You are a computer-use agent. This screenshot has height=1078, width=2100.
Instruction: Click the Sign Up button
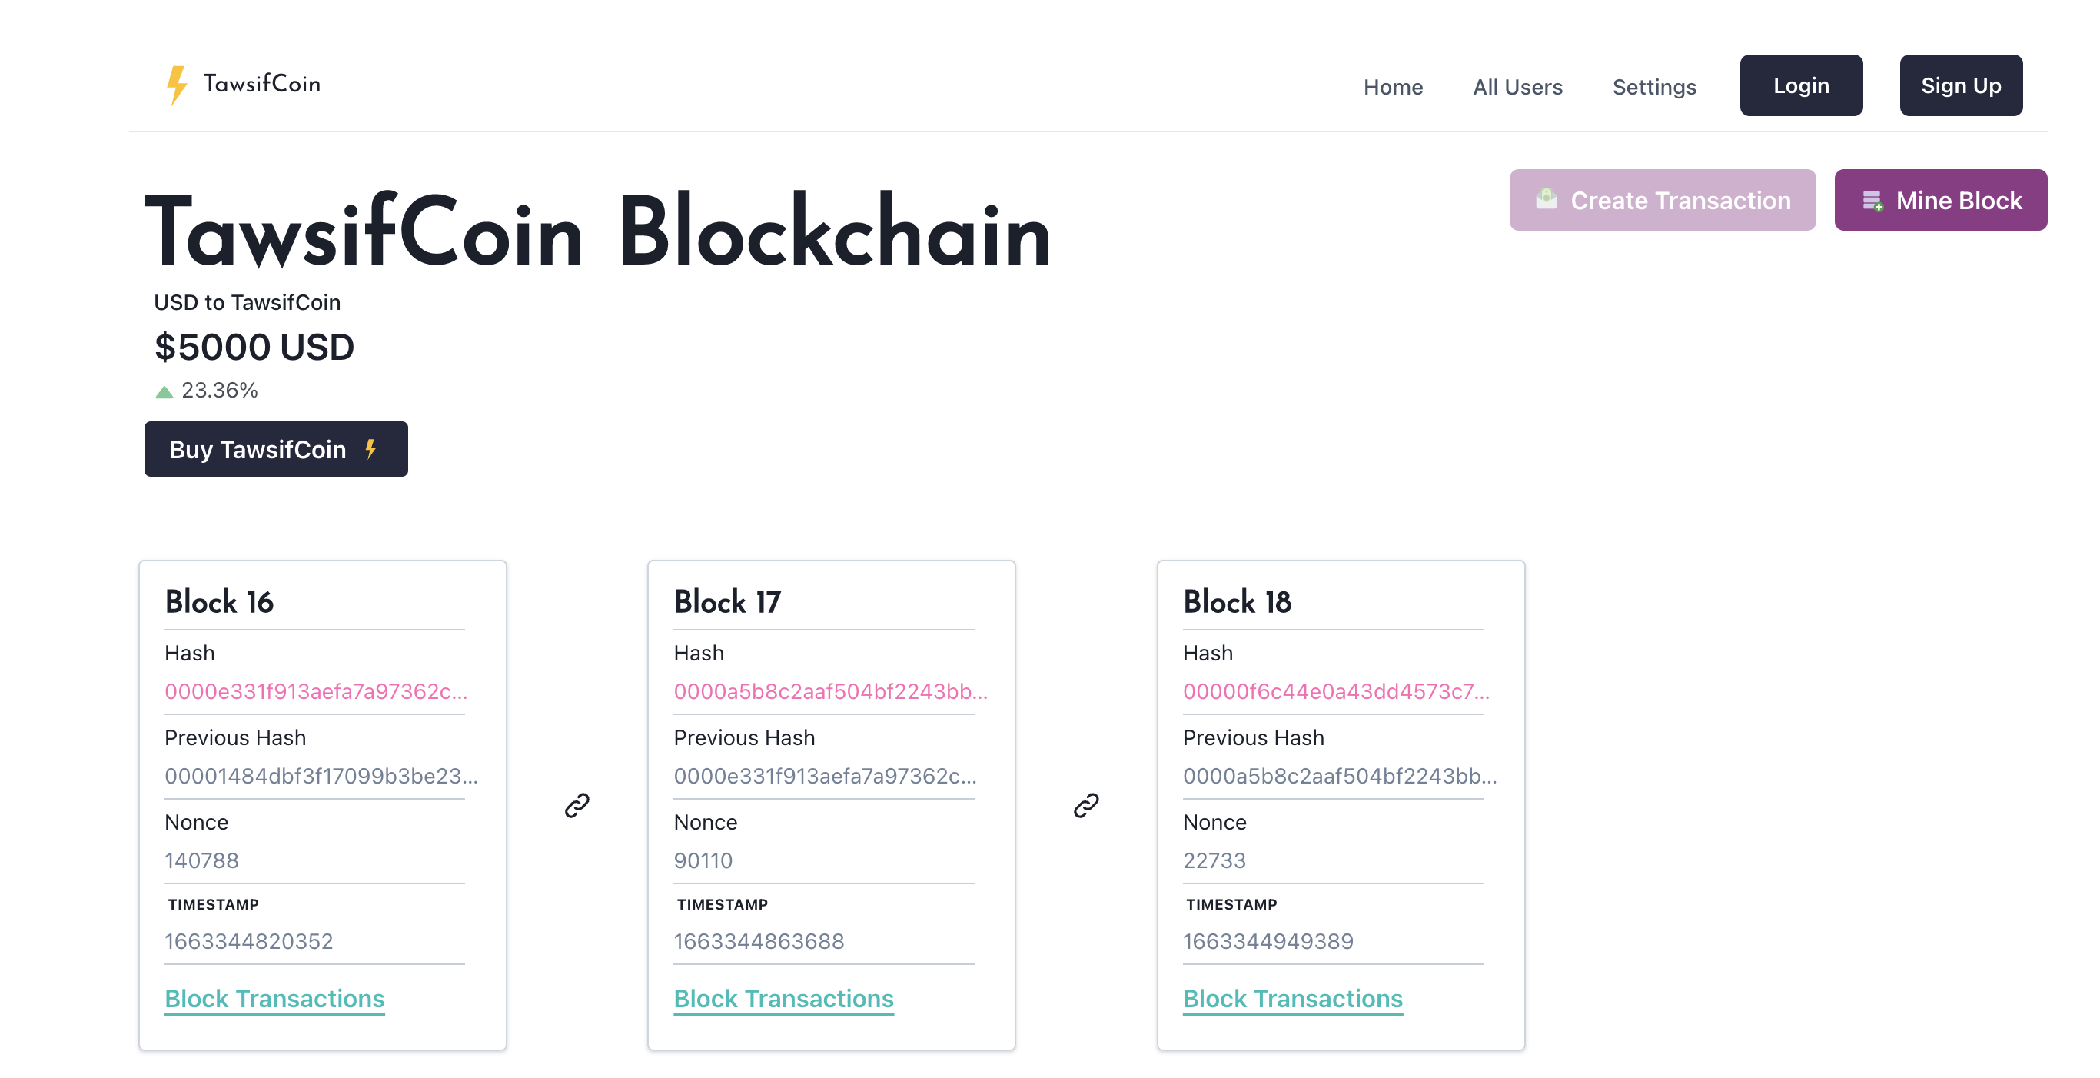tap(1960, 85)
